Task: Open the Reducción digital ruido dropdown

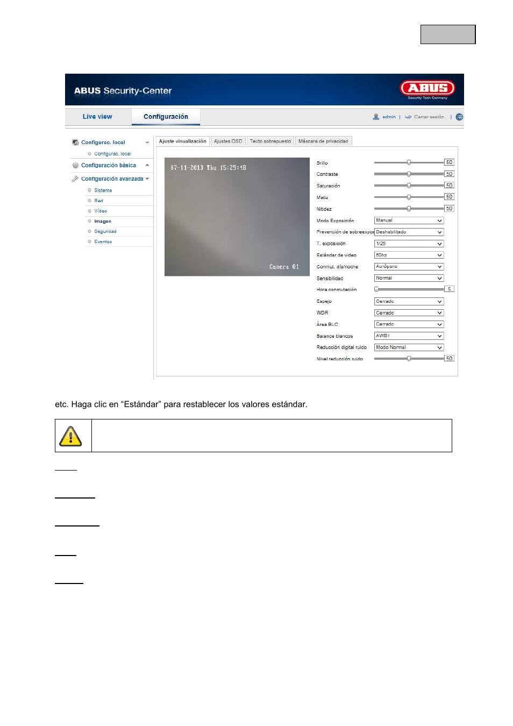Action: pos(409,347)
